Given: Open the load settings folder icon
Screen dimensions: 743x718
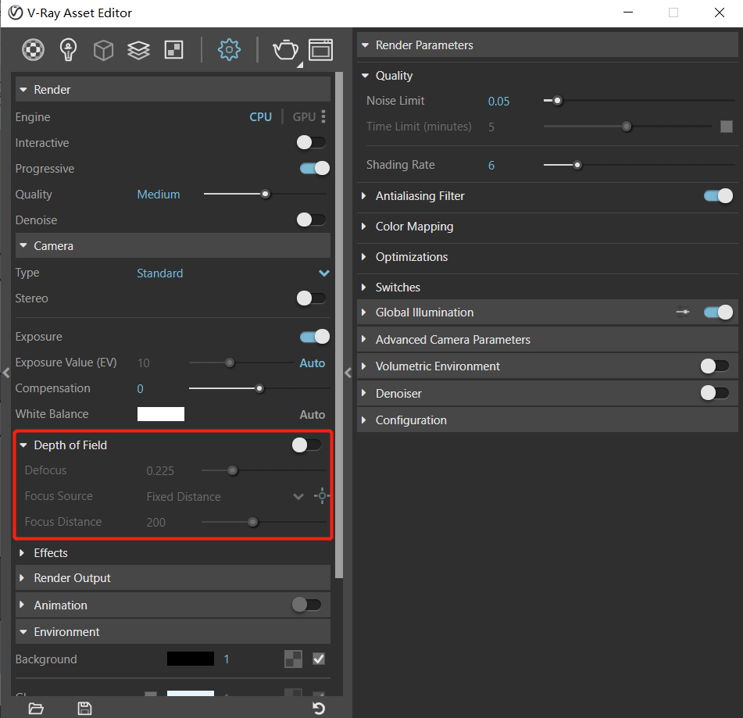Looking at the screenshot, I should point(36,709).
